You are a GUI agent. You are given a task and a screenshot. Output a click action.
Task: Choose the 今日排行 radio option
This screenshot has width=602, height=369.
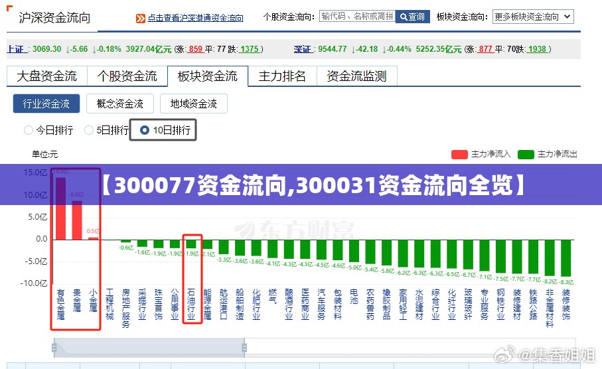[x=29, y=130]
